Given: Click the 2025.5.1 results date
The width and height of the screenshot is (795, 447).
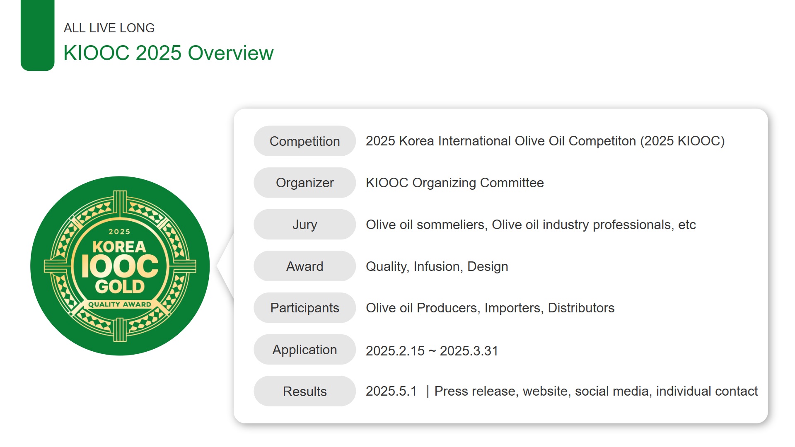Looking at the screenshot, I should [391, 391].
